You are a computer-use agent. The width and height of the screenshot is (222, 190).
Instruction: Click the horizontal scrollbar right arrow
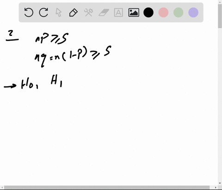pos(216,187)
